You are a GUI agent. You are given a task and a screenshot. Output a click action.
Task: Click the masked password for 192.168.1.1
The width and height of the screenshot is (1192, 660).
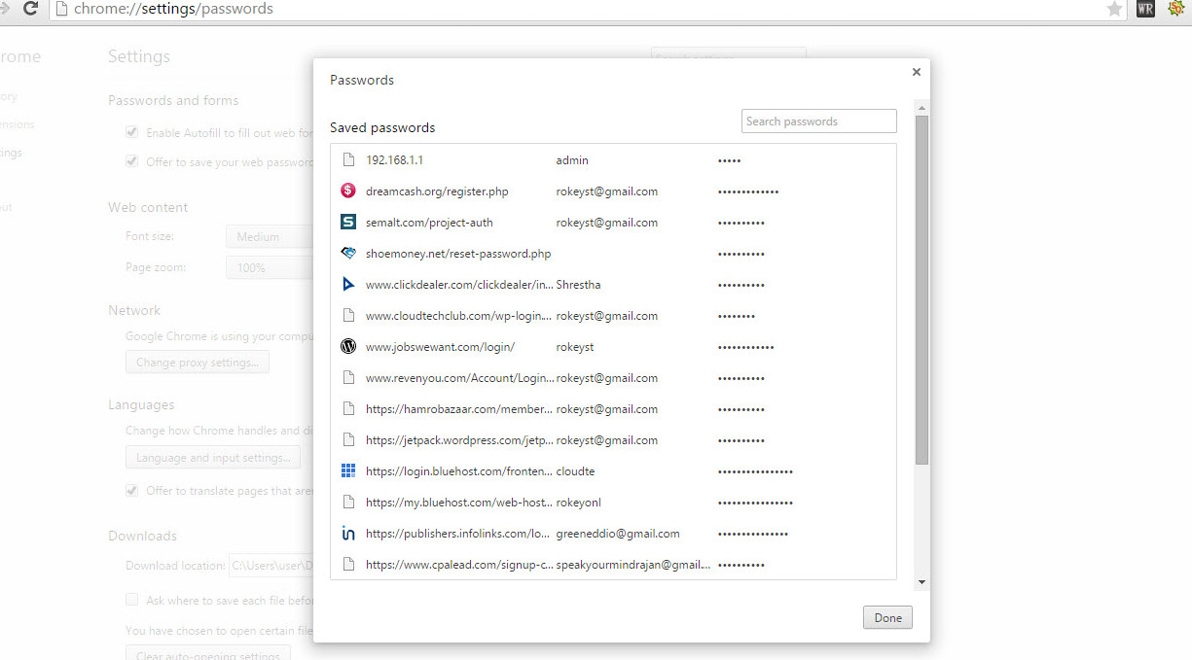(x=729, y=160)
